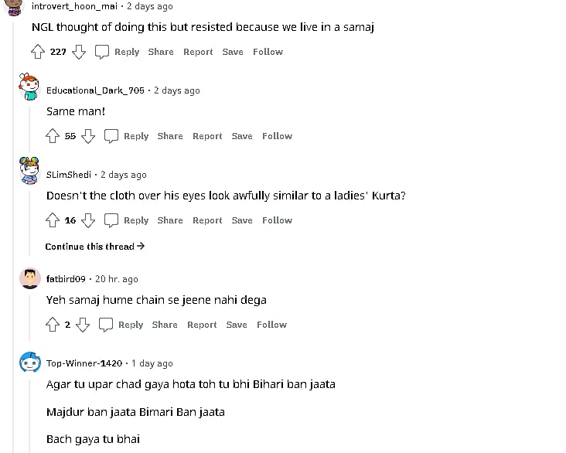Follow fatbird09's comment
Image resolution: width=566 pixels, height=453 pixels.
point(271,325)
